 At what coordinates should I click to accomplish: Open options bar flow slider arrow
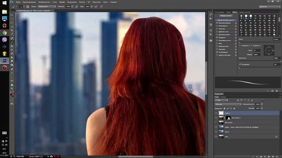pyautogui.click(x=92, y=7)
